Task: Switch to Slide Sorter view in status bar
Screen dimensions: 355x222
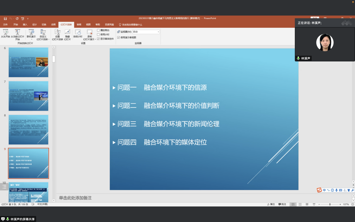Action: 300,204
